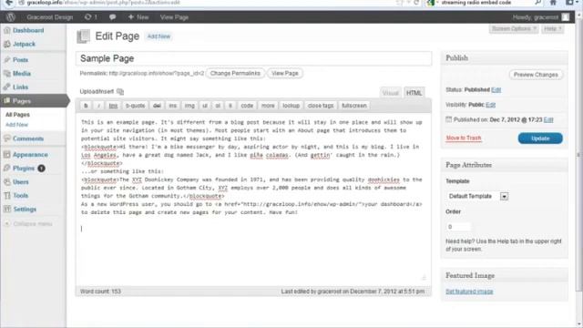Click the lookup toolbar button
Image resolution: width=583 pixels, height=328 pixels.
coord(291,106)
